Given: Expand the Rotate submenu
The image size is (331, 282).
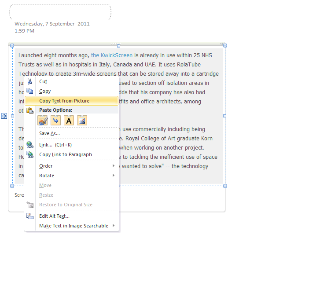Looking at the screenshot, I should (x=72, y=176).
